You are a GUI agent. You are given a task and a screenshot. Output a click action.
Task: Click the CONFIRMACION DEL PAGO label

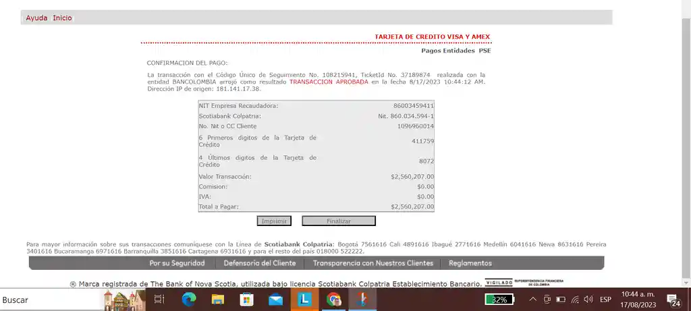click(188, 63)
